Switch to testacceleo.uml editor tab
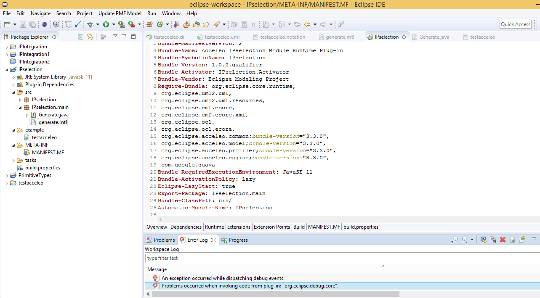The height and width of the screenshot is (298, 540). coord(218,37)
